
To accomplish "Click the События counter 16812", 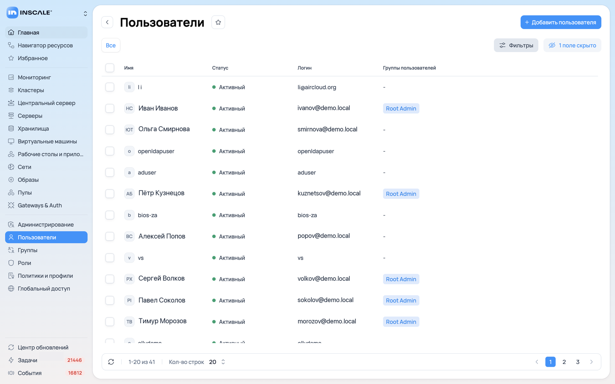I will coord(75,373).
